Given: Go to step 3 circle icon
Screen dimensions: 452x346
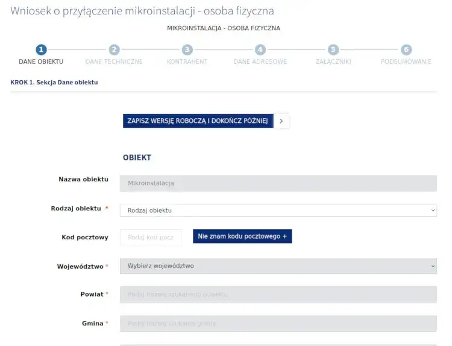Looking at the screenshot, I should (x=187, y=49).
